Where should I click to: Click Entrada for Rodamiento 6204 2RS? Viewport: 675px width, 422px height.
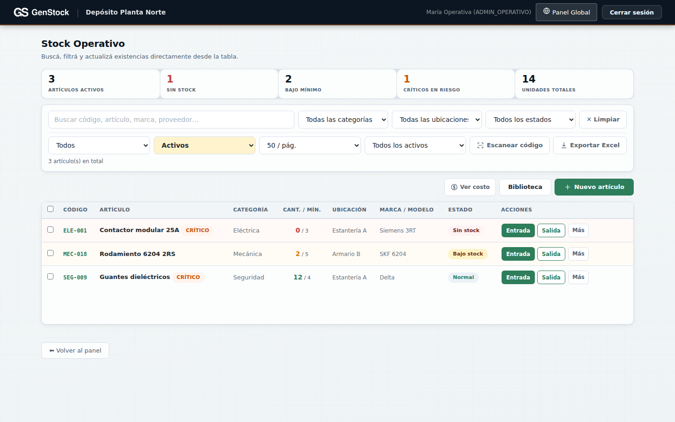click(x=518, y=254)
